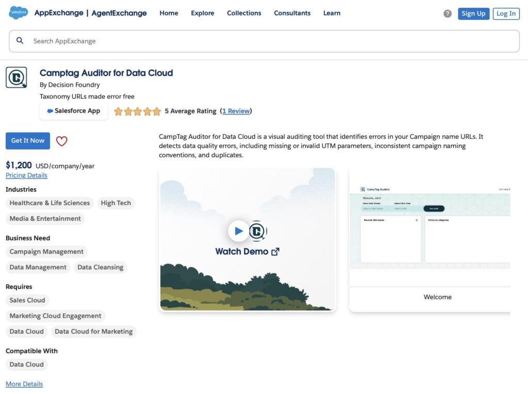Click the "$1,200" price text
The image size is (528, 394).
(x=19, y=166)
